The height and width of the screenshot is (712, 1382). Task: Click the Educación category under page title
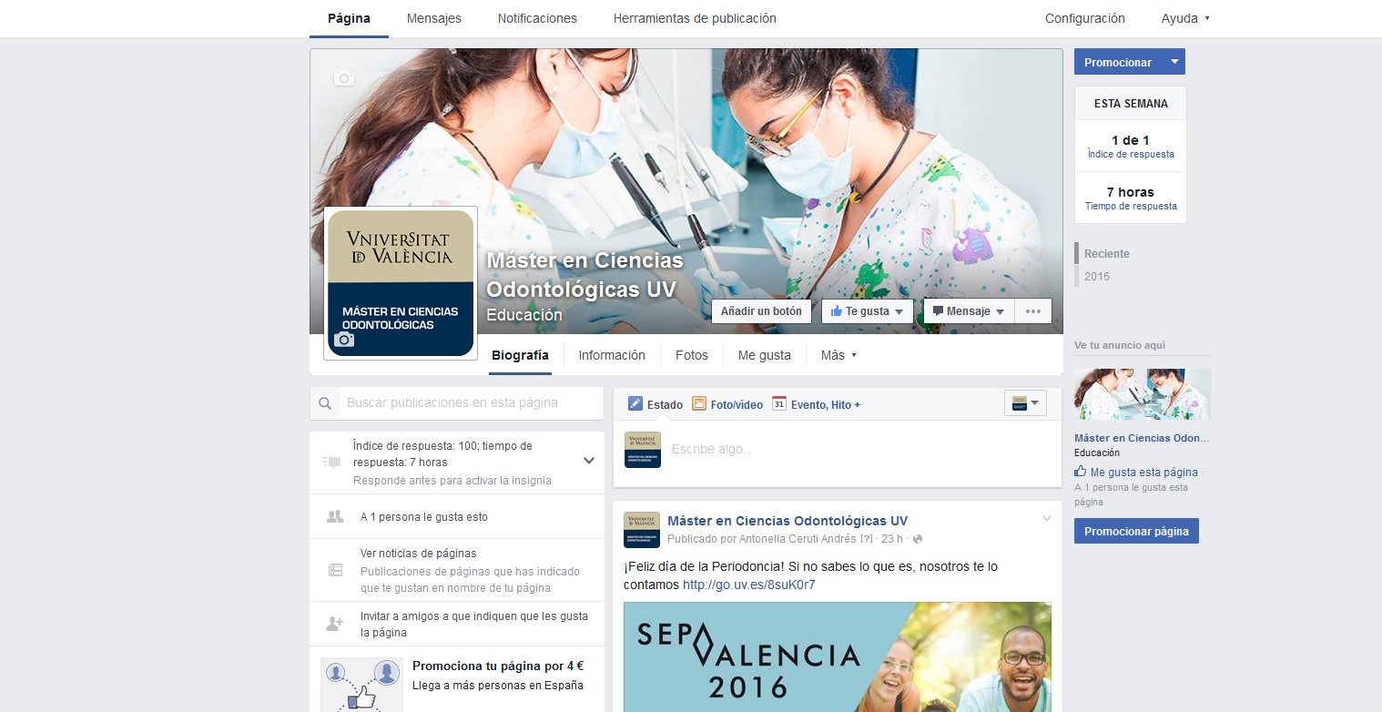524,315
